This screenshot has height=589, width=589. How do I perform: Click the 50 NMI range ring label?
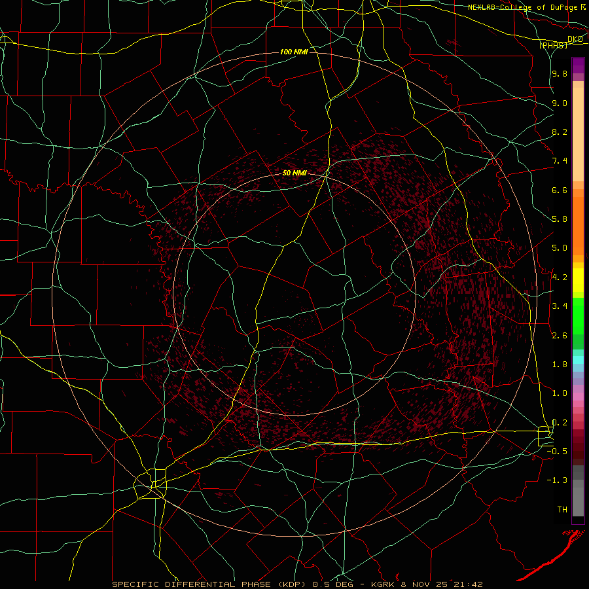point(294,173)
